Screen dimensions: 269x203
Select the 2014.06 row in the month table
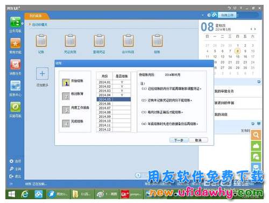[114, 104]
